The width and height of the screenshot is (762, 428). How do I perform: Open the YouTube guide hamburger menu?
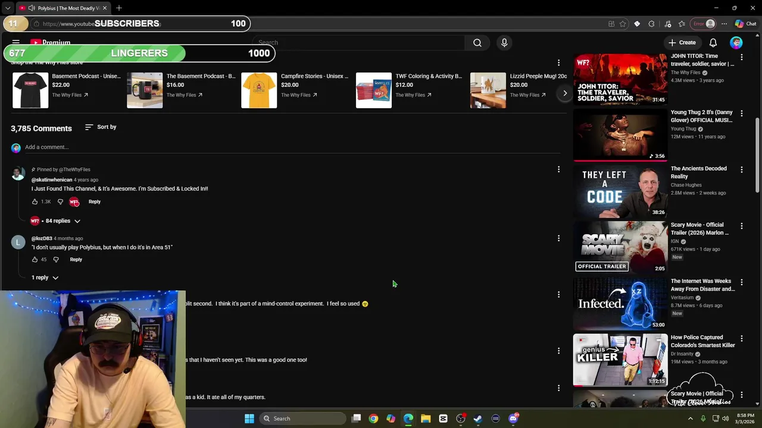coord(16,43)
